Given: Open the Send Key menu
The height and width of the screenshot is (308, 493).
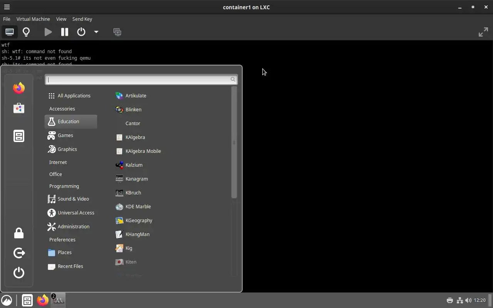Looking at the screenshot, I should 82,19.
